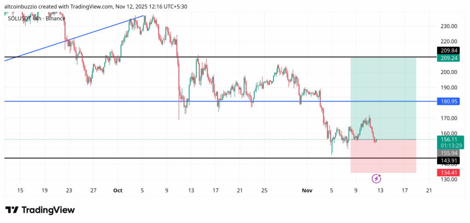Image resolution: width=470 pixels, height=223 pixels.
Task: Click the black 143.91 price label
Action: pos(449,160)
